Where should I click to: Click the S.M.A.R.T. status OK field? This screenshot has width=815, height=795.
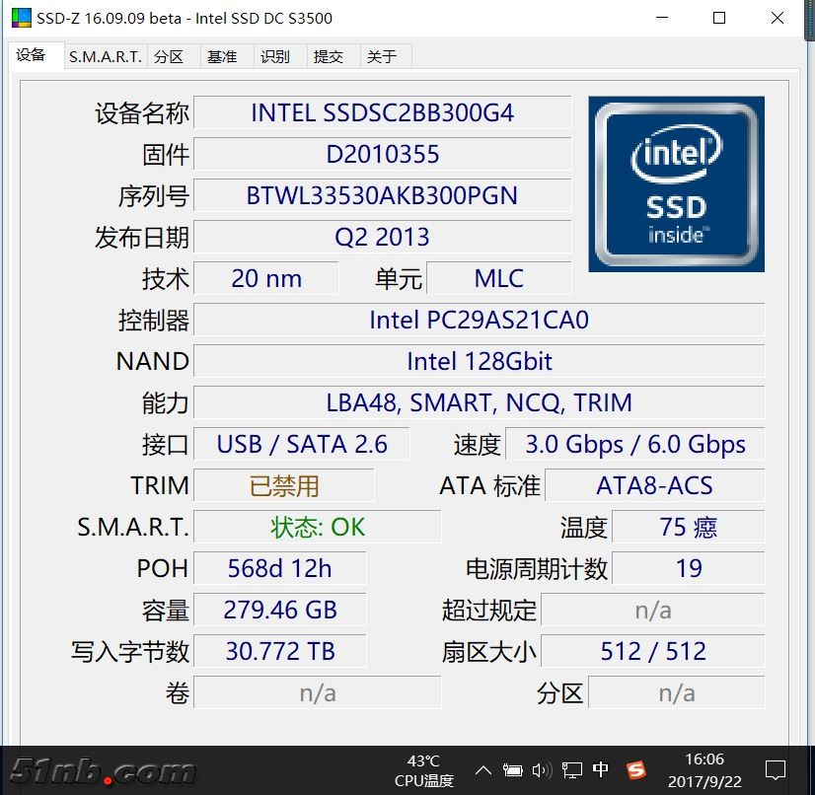[317, 527]
